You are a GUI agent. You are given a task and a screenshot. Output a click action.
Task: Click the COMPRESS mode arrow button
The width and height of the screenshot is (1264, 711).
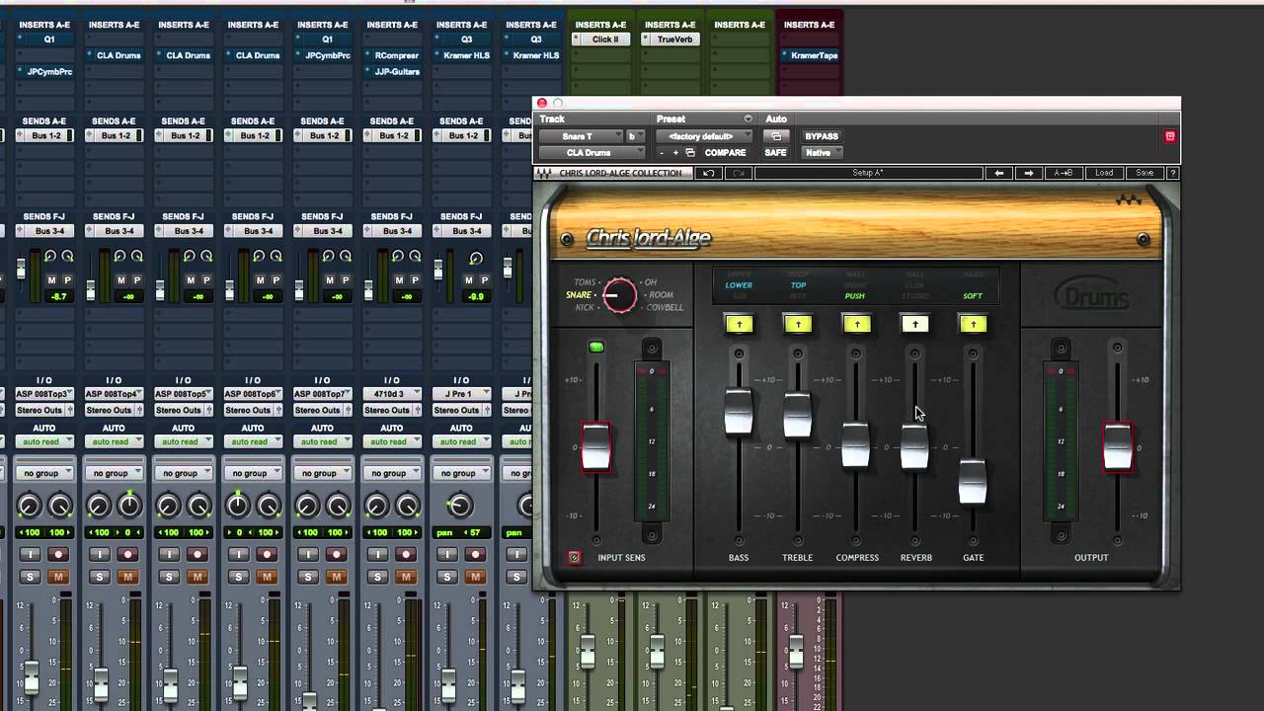[856, 324]
